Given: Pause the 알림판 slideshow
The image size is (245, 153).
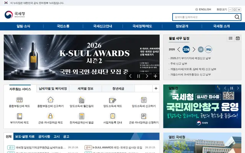Looking at the screenshot, I should [232, 88].
